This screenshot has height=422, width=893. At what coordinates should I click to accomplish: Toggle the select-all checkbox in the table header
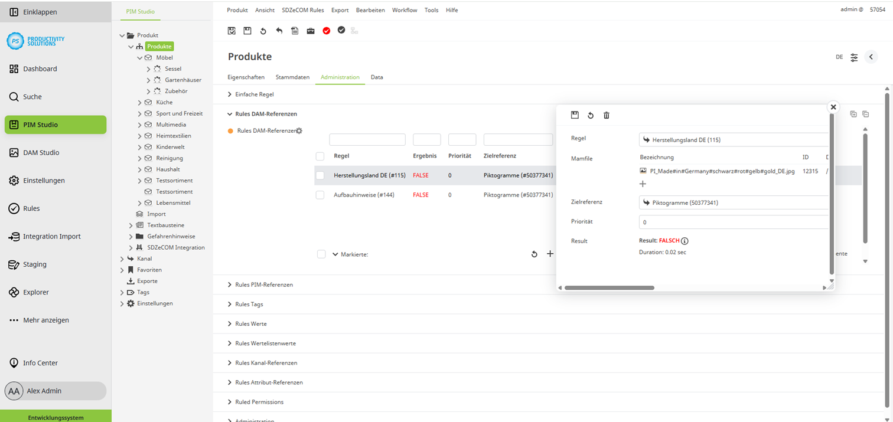coord(320,156)
